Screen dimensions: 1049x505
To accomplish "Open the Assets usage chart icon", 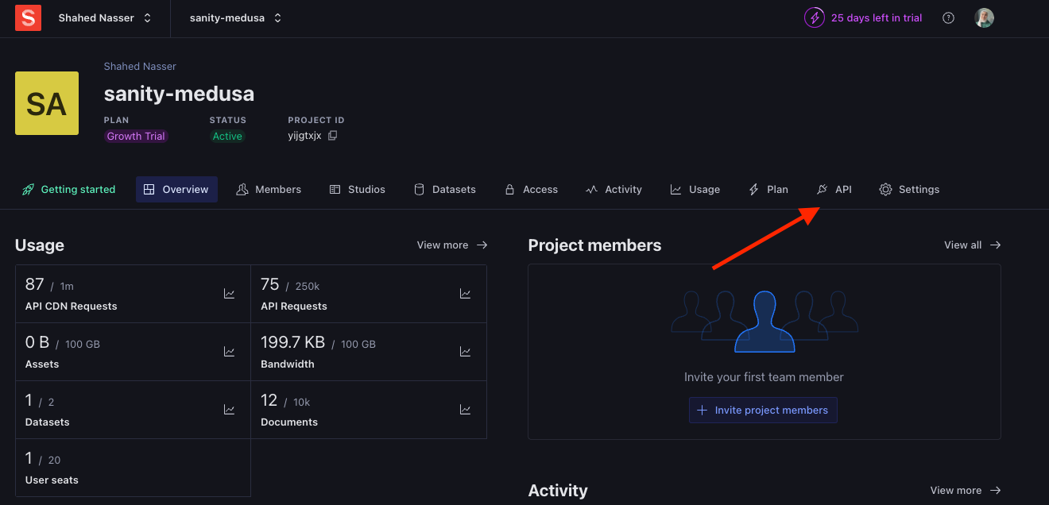I will 229,351.
